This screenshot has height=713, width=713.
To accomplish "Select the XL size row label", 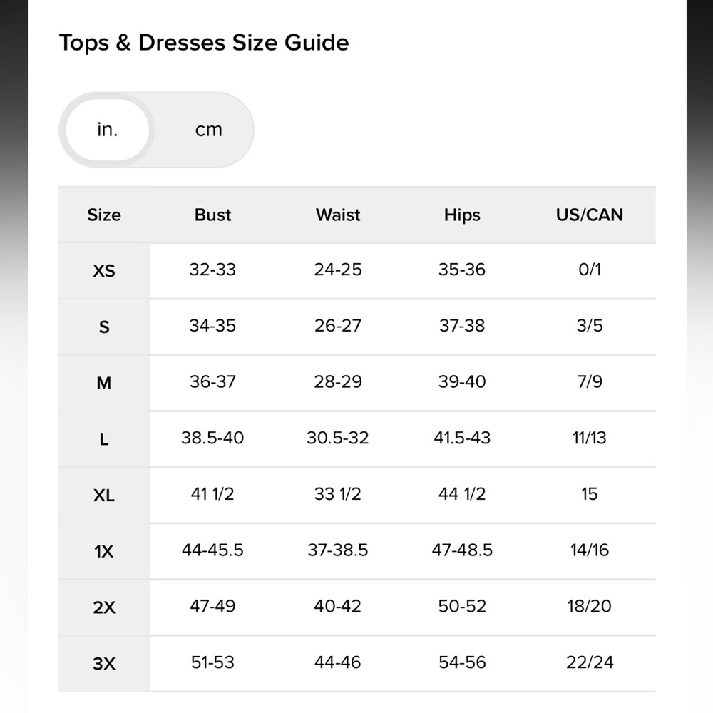I will 104,496.
